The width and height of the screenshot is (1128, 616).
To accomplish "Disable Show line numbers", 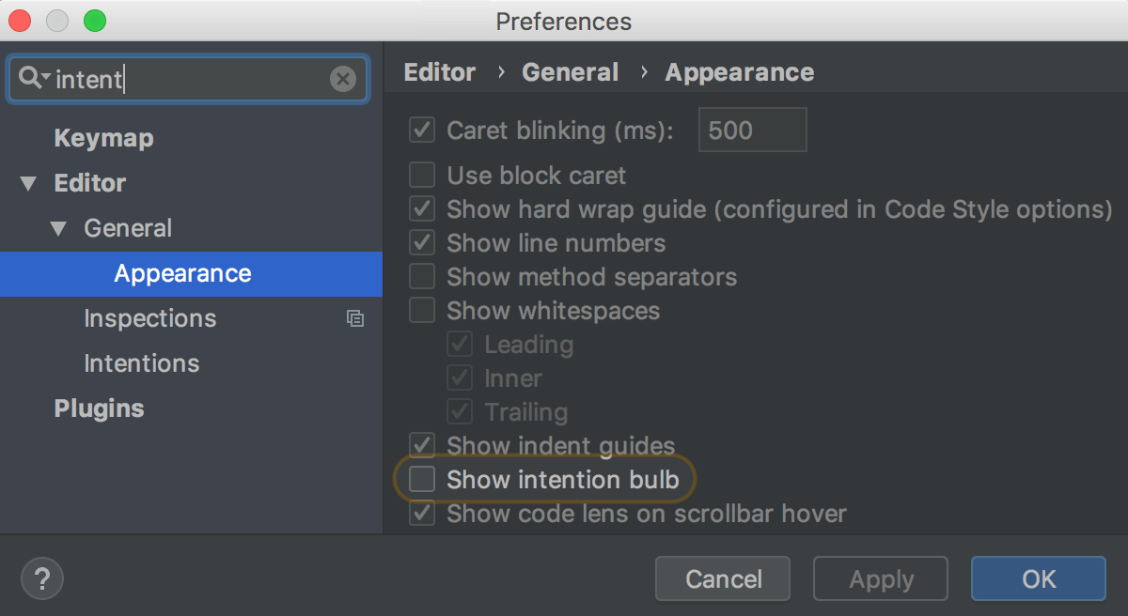I will pyautogui.click(x=421, y=242).
